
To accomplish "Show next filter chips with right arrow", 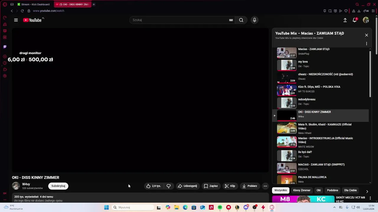I will [x=367, y=191].
